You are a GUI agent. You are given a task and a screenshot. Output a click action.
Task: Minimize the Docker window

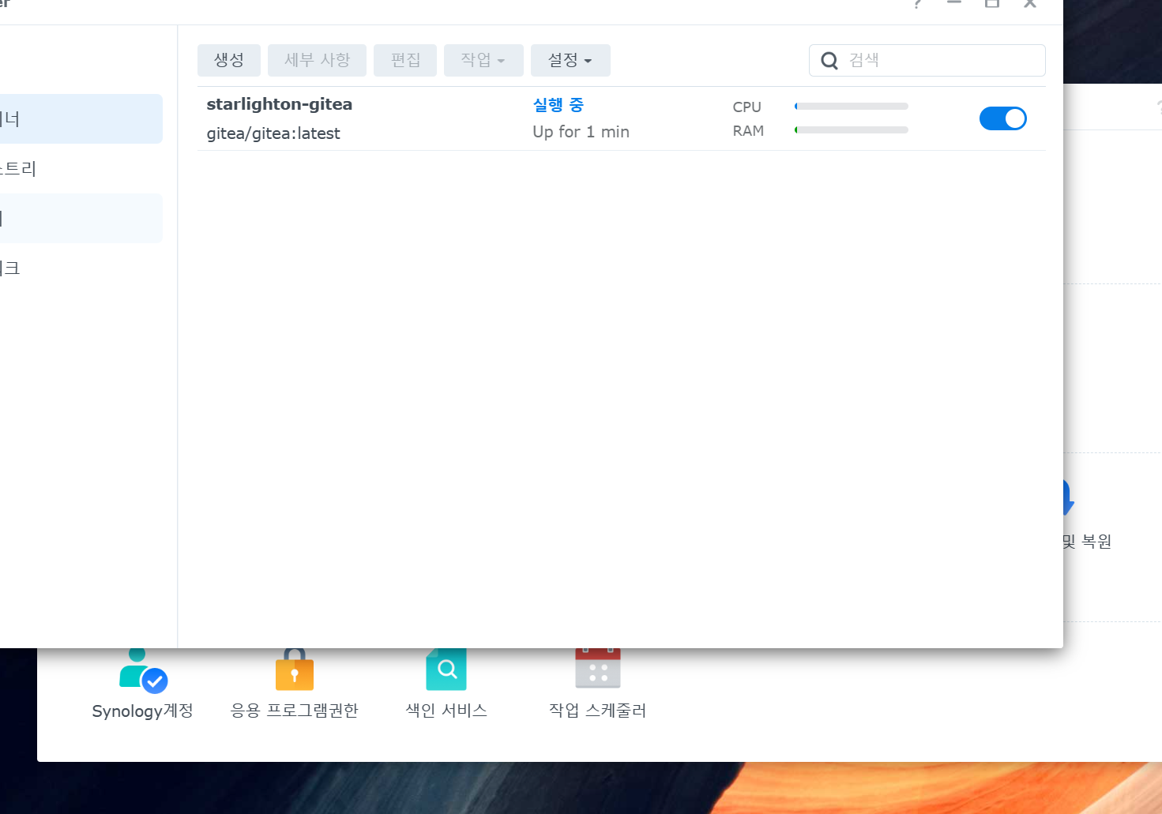click(x=954, y=3)
